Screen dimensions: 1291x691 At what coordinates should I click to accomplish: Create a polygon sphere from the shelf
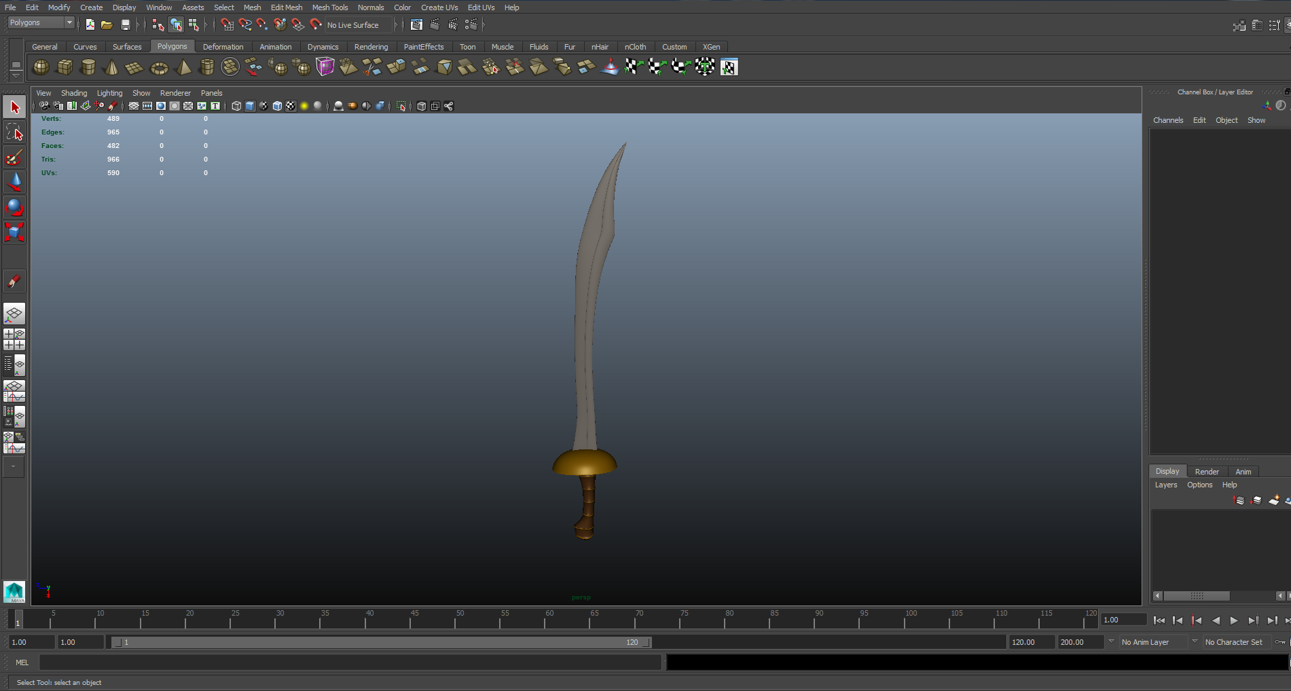click(41, 67)
